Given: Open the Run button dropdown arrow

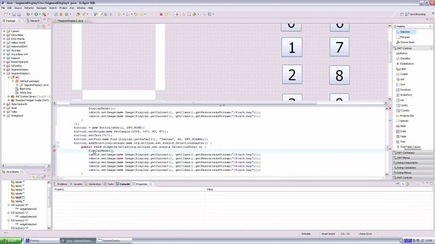Looking at the screenshot, I should point(39,14).
